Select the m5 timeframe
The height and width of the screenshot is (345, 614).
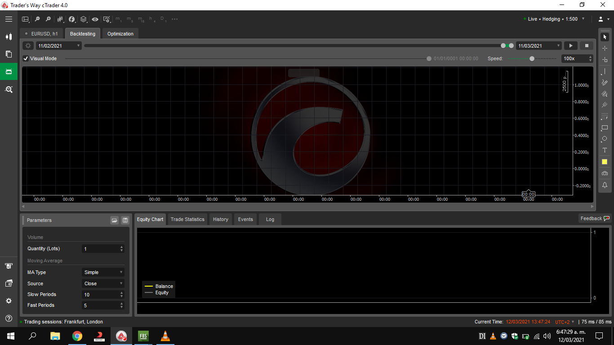pos(130,19)
